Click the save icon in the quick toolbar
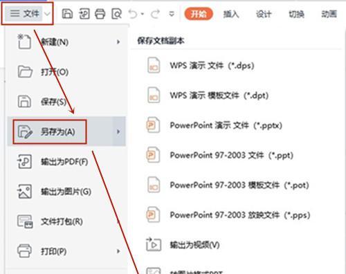The image size is (346, 274). pos(67,14)
